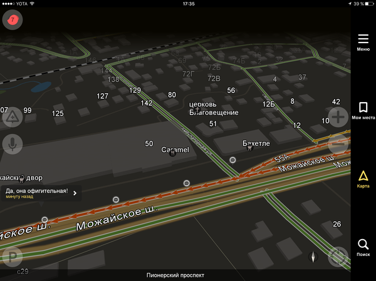Center the map on my location

(x=338, y=257)
